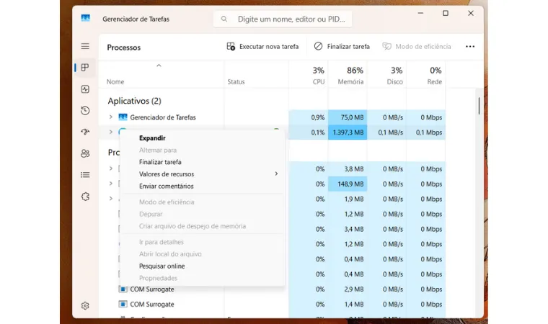Choose Finalizar tarefa in the context menu

160,162
